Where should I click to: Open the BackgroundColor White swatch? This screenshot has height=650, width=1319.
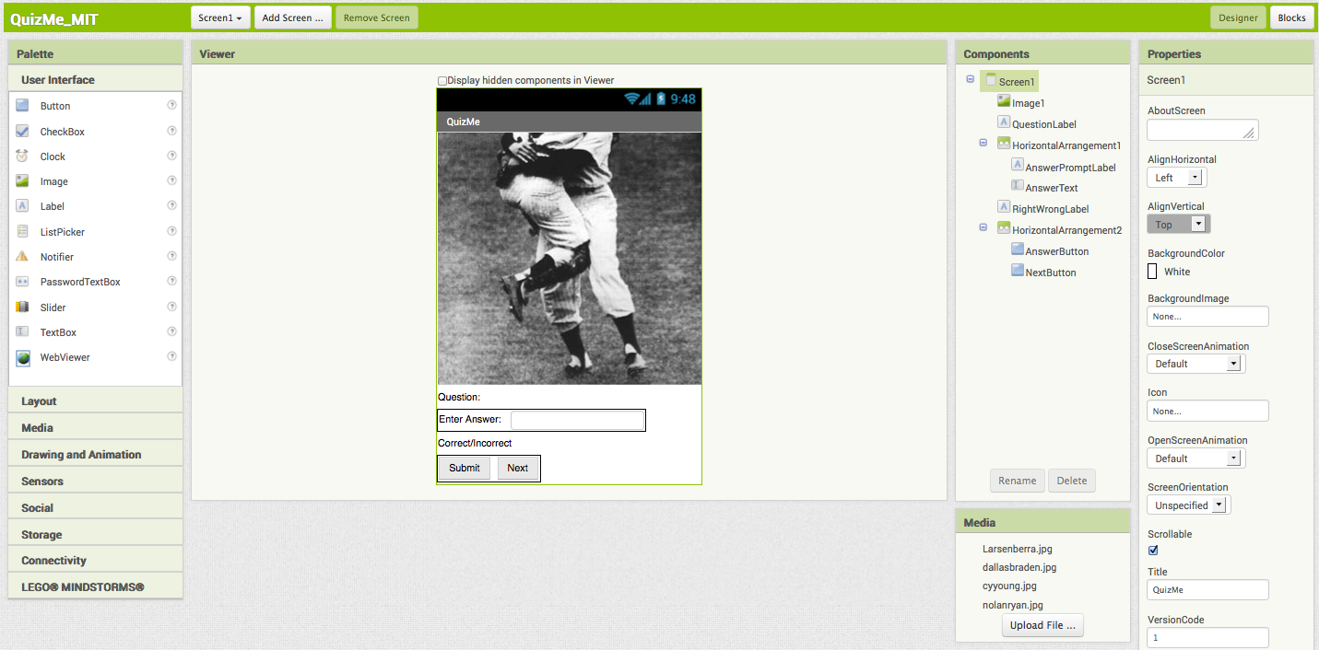point(1152,272)
